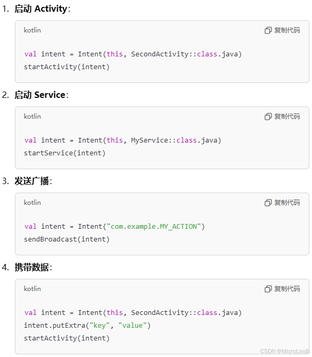Image resolution: width=312 pixels, height=357 pixels.
Task: Click the "com.example.MY_ACTION" string in code
Action: point(154,227)
